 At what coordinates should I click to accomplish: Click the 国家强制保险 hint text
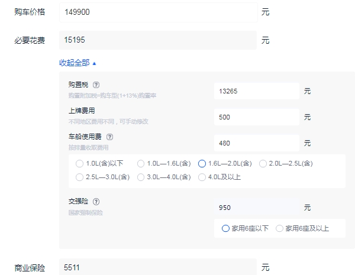(x=86, y=213)
